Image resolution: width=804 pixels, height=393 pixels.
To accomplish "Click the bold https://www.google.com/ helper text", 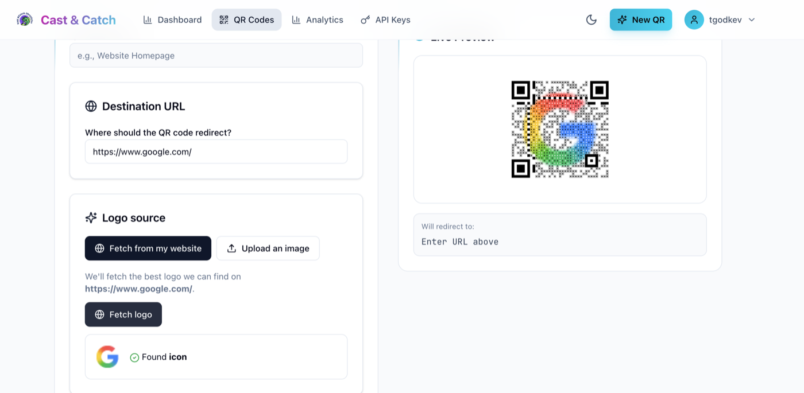I will [138, 289].
